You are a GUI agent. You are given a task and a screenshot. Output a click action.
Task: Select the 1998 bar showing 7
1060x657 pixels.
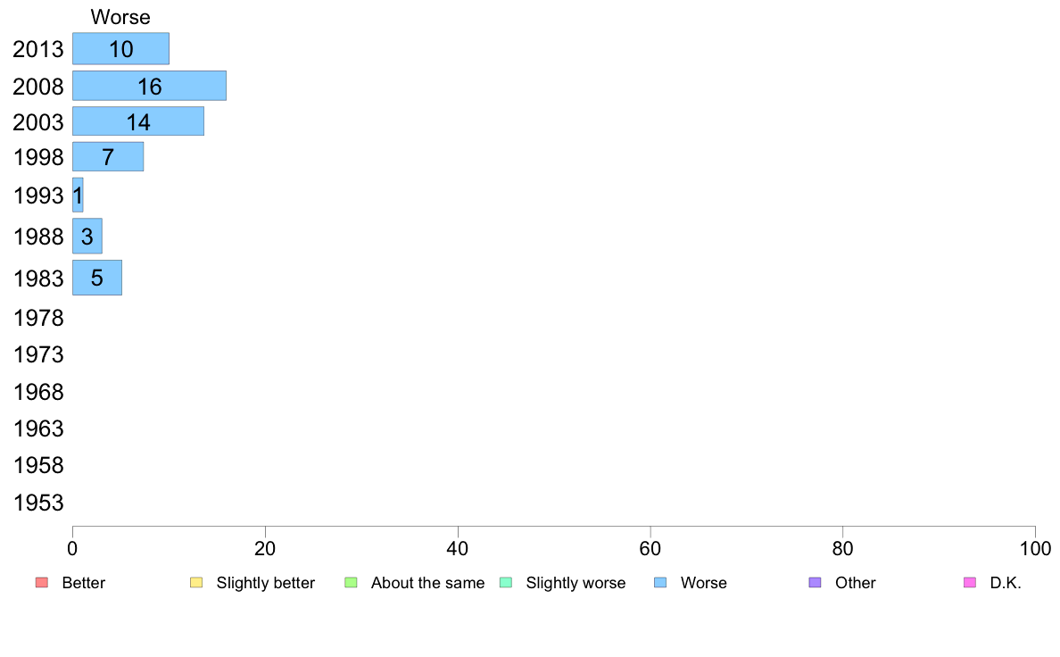click(x=108, y=156)
